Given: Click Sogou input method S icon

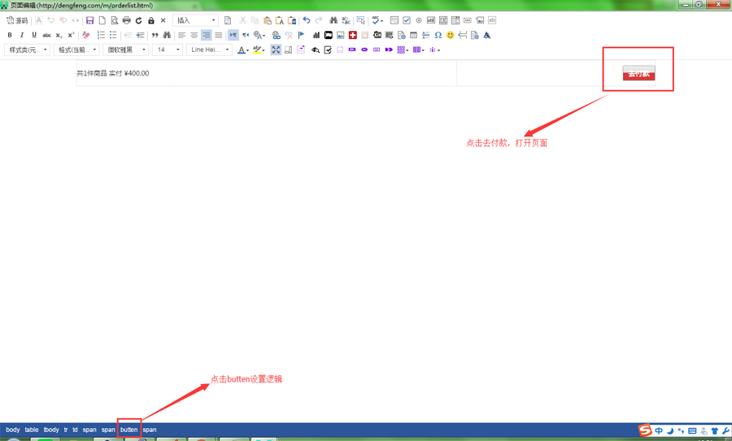Looking at the screenshot, I should coord(645,430).
